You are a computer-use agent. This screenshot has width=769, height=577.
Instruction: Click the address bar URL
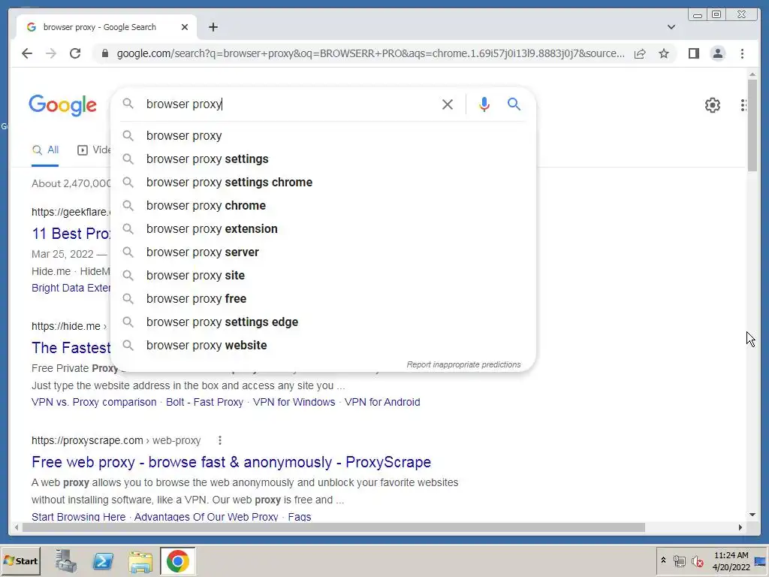coord(371,53)
